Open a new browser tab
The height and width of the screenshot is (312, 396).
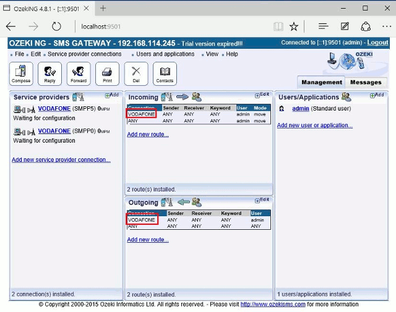(x=103, y=8)
